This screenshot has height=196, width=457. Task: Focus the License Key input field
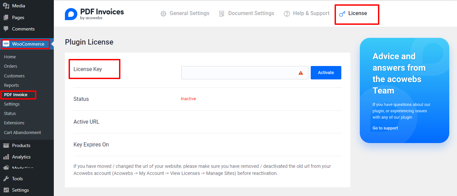coord(245,73)
